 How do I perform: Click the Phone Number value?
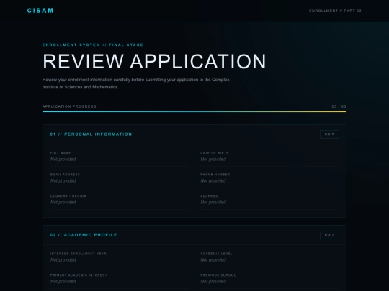tap(213, 180)
